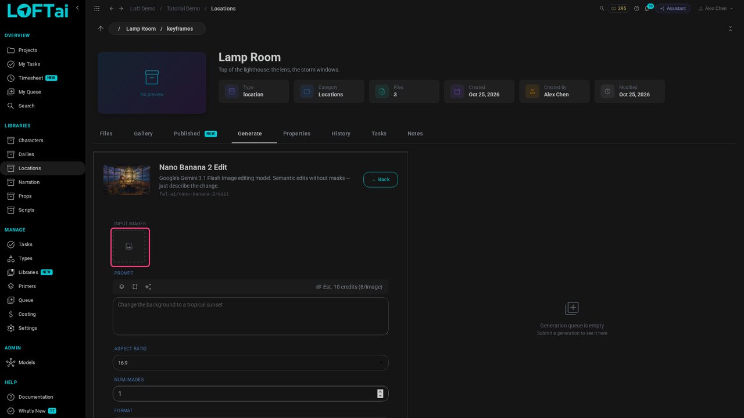
Task: Open the Aspect Ratio dropdown showing 16:9
Action: (251, 363)
